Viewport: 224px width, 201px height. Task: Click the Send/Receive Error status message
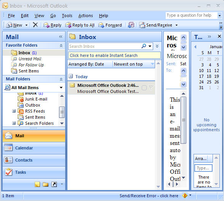149,196
